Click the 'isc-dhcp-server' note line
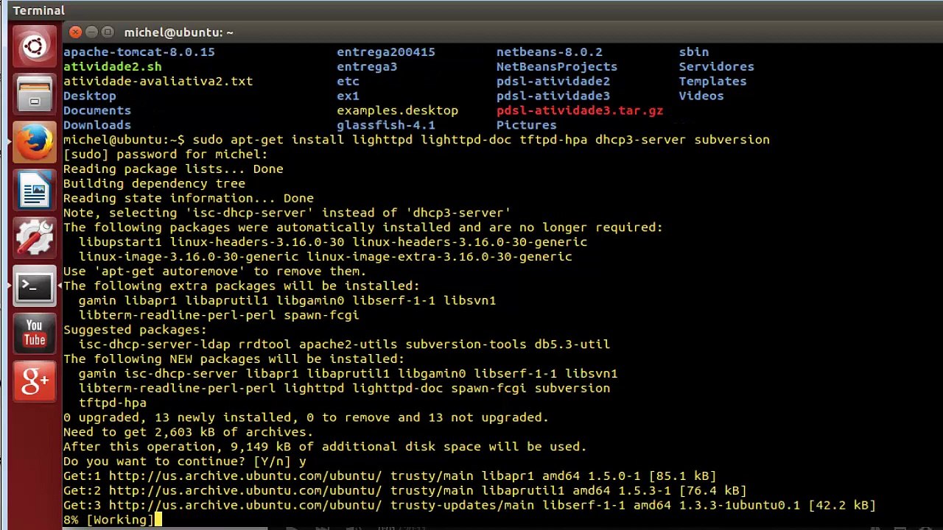The width and height of the screenshot is (943, 530). pos(287,213)
